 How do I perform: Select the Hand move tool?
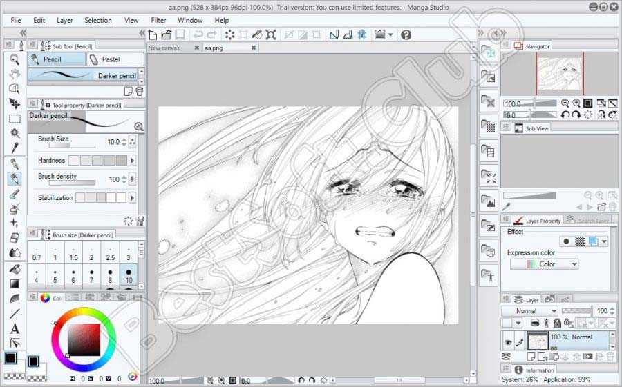point(14,74)
